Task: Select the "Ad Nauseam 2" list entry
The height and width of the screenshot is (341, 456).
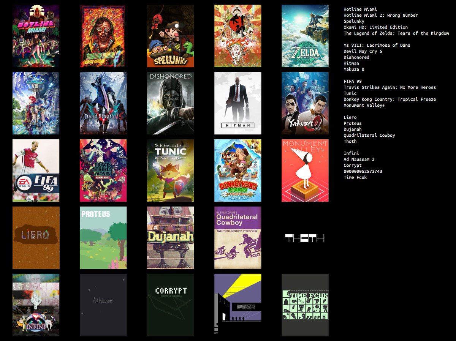Action: (359, 159)
